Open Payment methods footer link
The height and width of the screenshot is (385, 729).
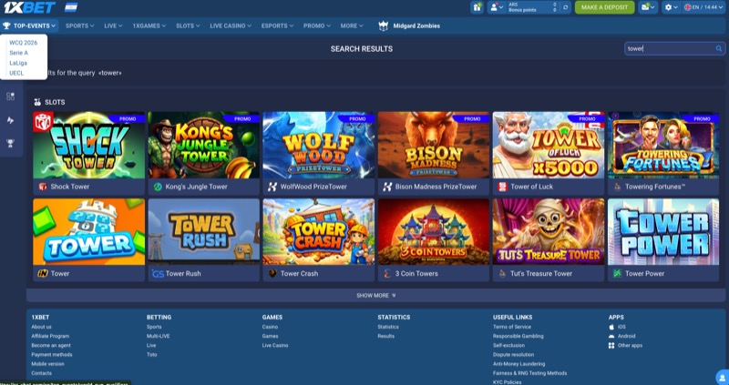pyautogui.click(x=52, y=355)
